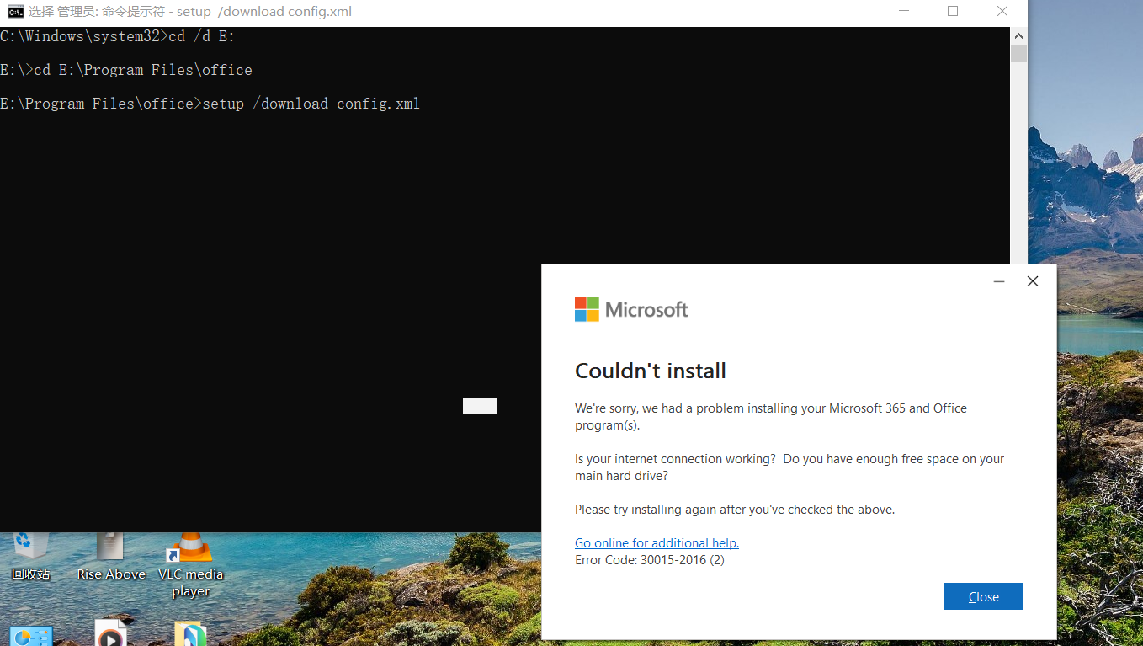
Task: Close the command prompt window
Action: click(1002, 11)
